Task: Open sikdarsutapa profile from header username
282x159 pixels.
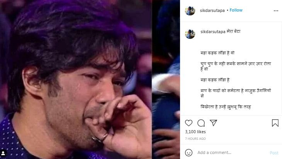Action: [212, 10]
